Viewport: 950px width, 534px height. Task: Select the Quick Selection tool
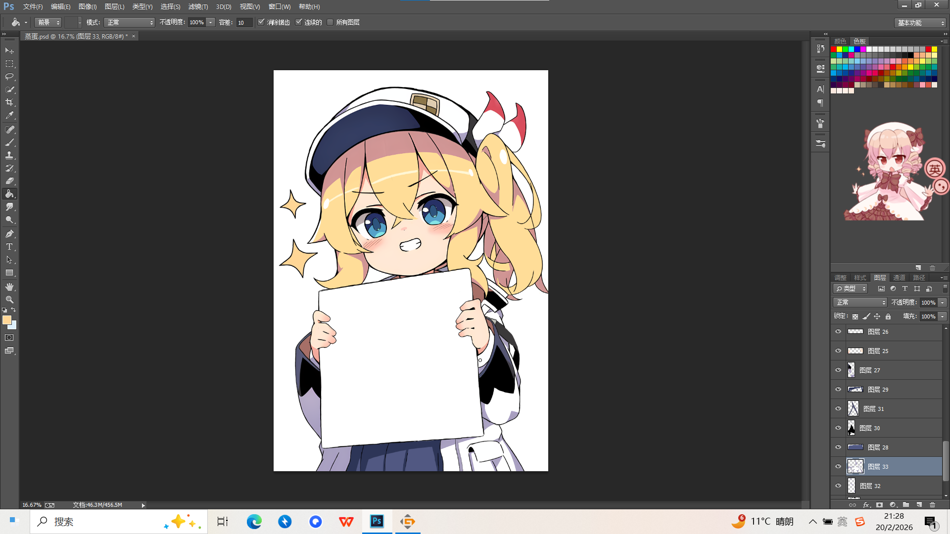[9, 89]
